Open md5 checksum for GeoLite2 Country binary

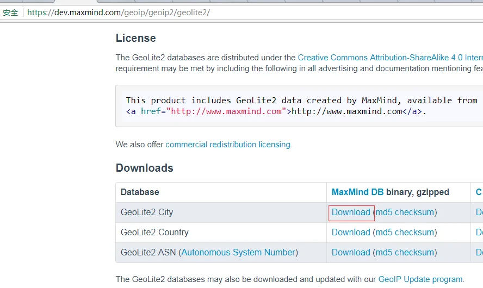[x=405, y=233]
